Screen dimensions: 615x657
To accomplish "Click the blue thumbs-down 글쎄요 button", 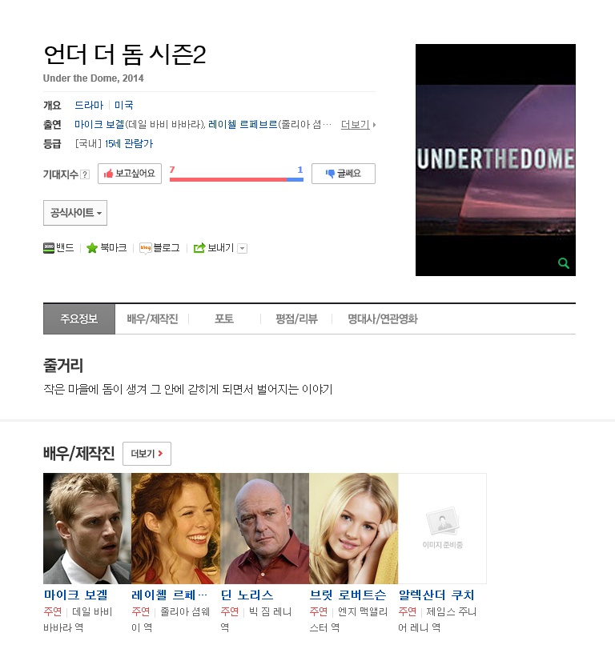I will pyautogui.click(x=344, y=174).
